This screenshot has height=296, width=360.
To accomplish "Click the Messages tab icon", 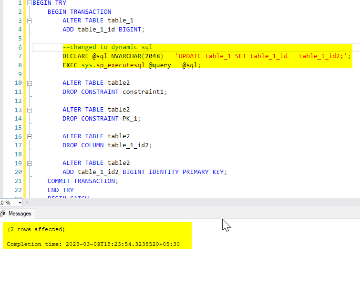I will point(3,214).
